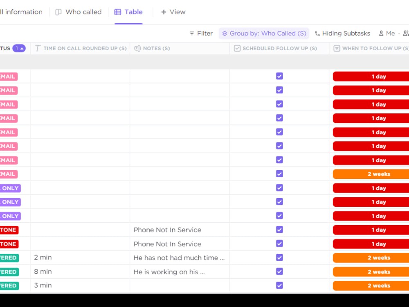The height and width of the screenshot is (307, 409).
Task: Toggle follow up checkbox in 3 min row
Action: pos(279,286)
